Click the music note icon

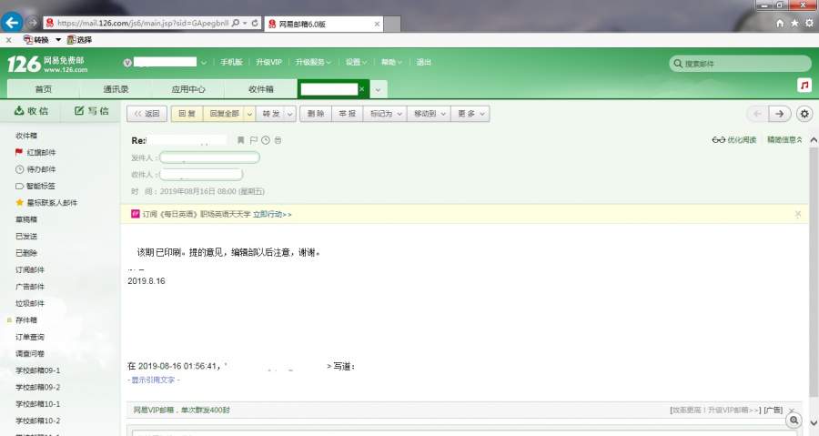804,85
